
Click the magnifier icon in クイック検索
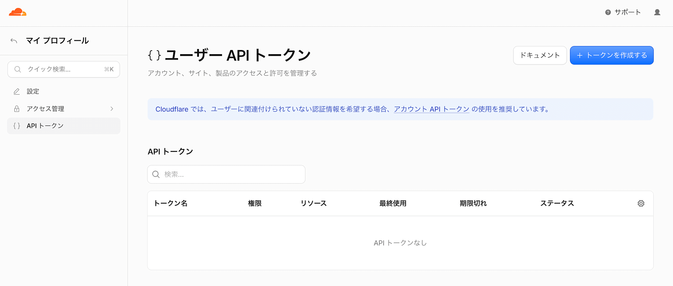(18, 69)
